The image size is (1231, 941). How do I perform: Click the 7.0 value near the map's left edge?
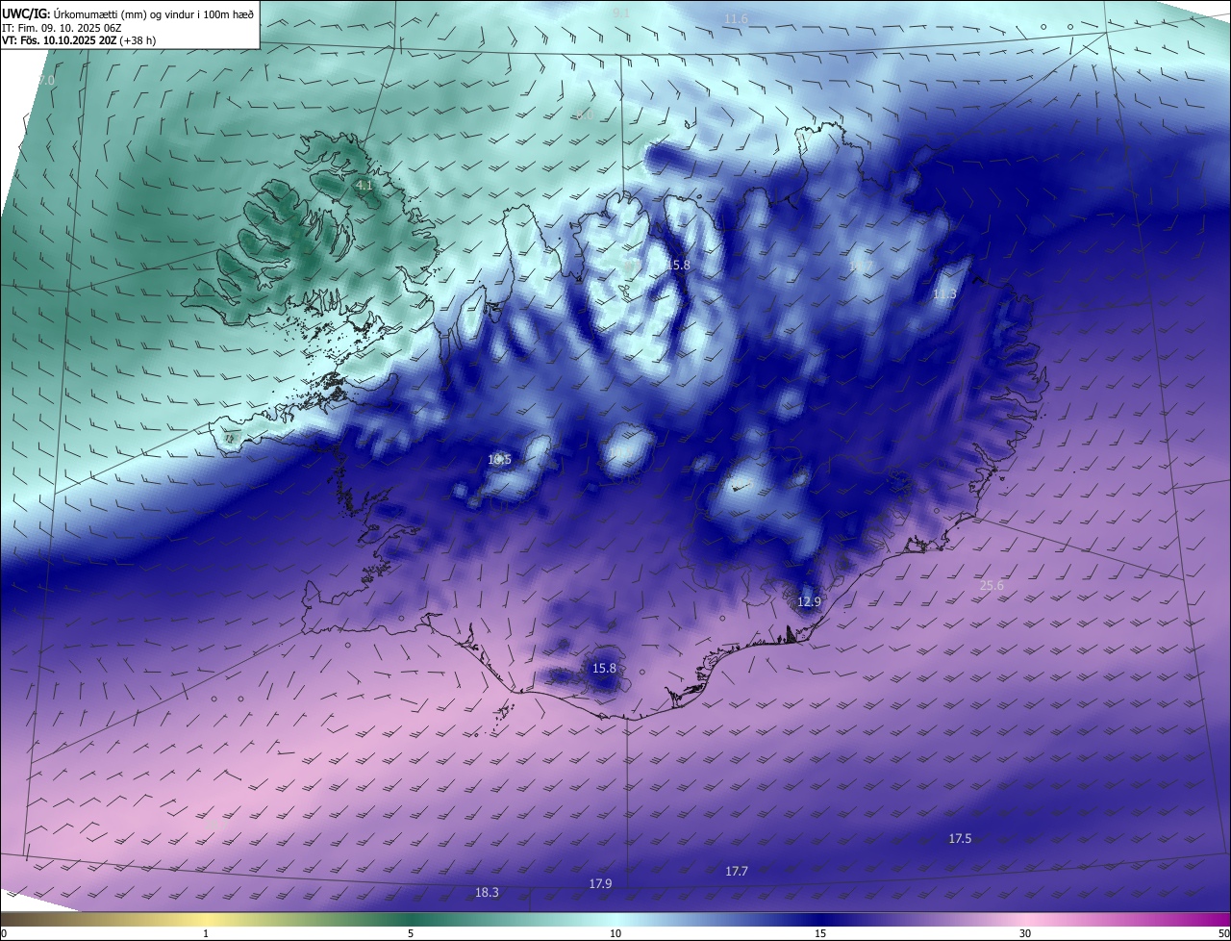coord(45,81)
